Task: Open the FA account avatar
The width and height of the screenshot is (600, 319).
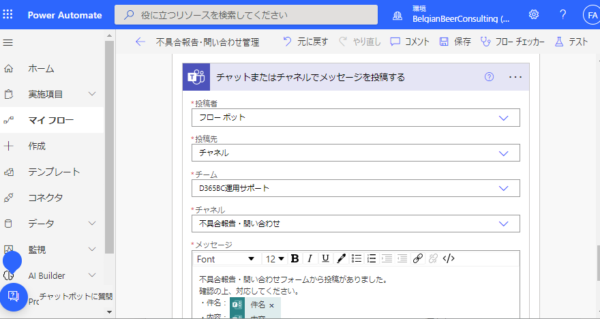Action: (592, 15)
